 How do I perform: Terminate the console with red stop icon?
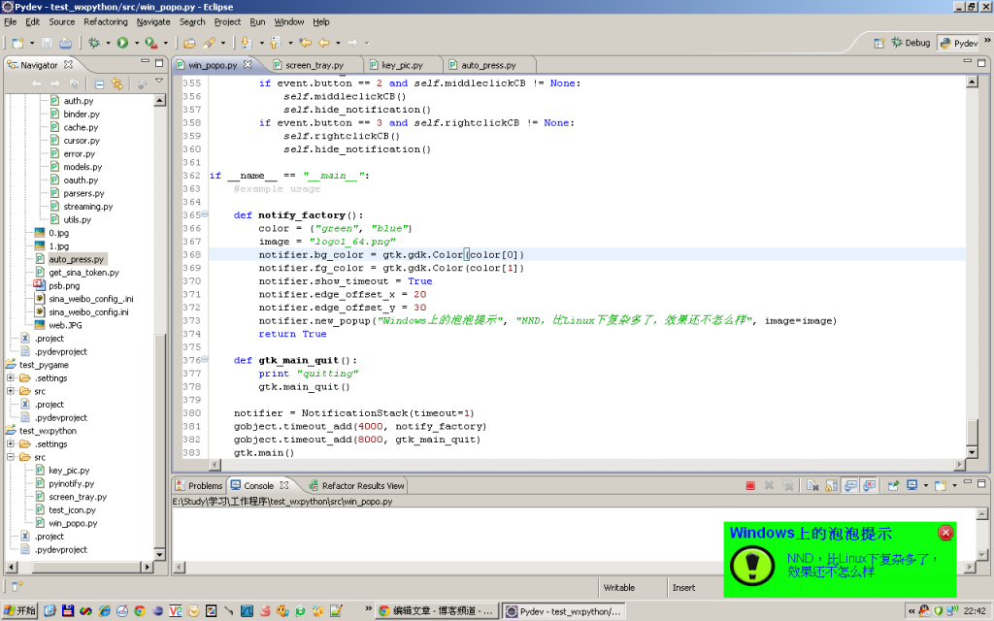pyautogui.click(x=750, y=485)
